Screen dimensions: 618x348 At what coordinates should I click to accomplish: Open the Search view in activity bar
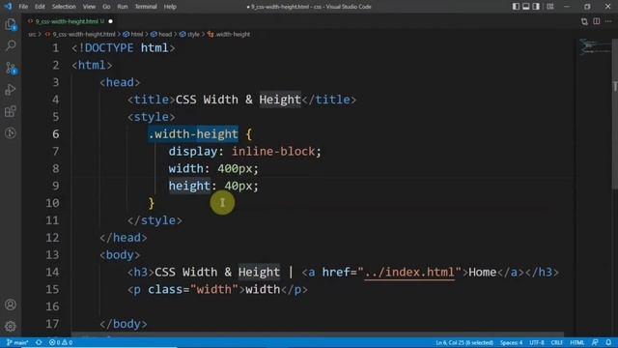(x=11, y=45)
